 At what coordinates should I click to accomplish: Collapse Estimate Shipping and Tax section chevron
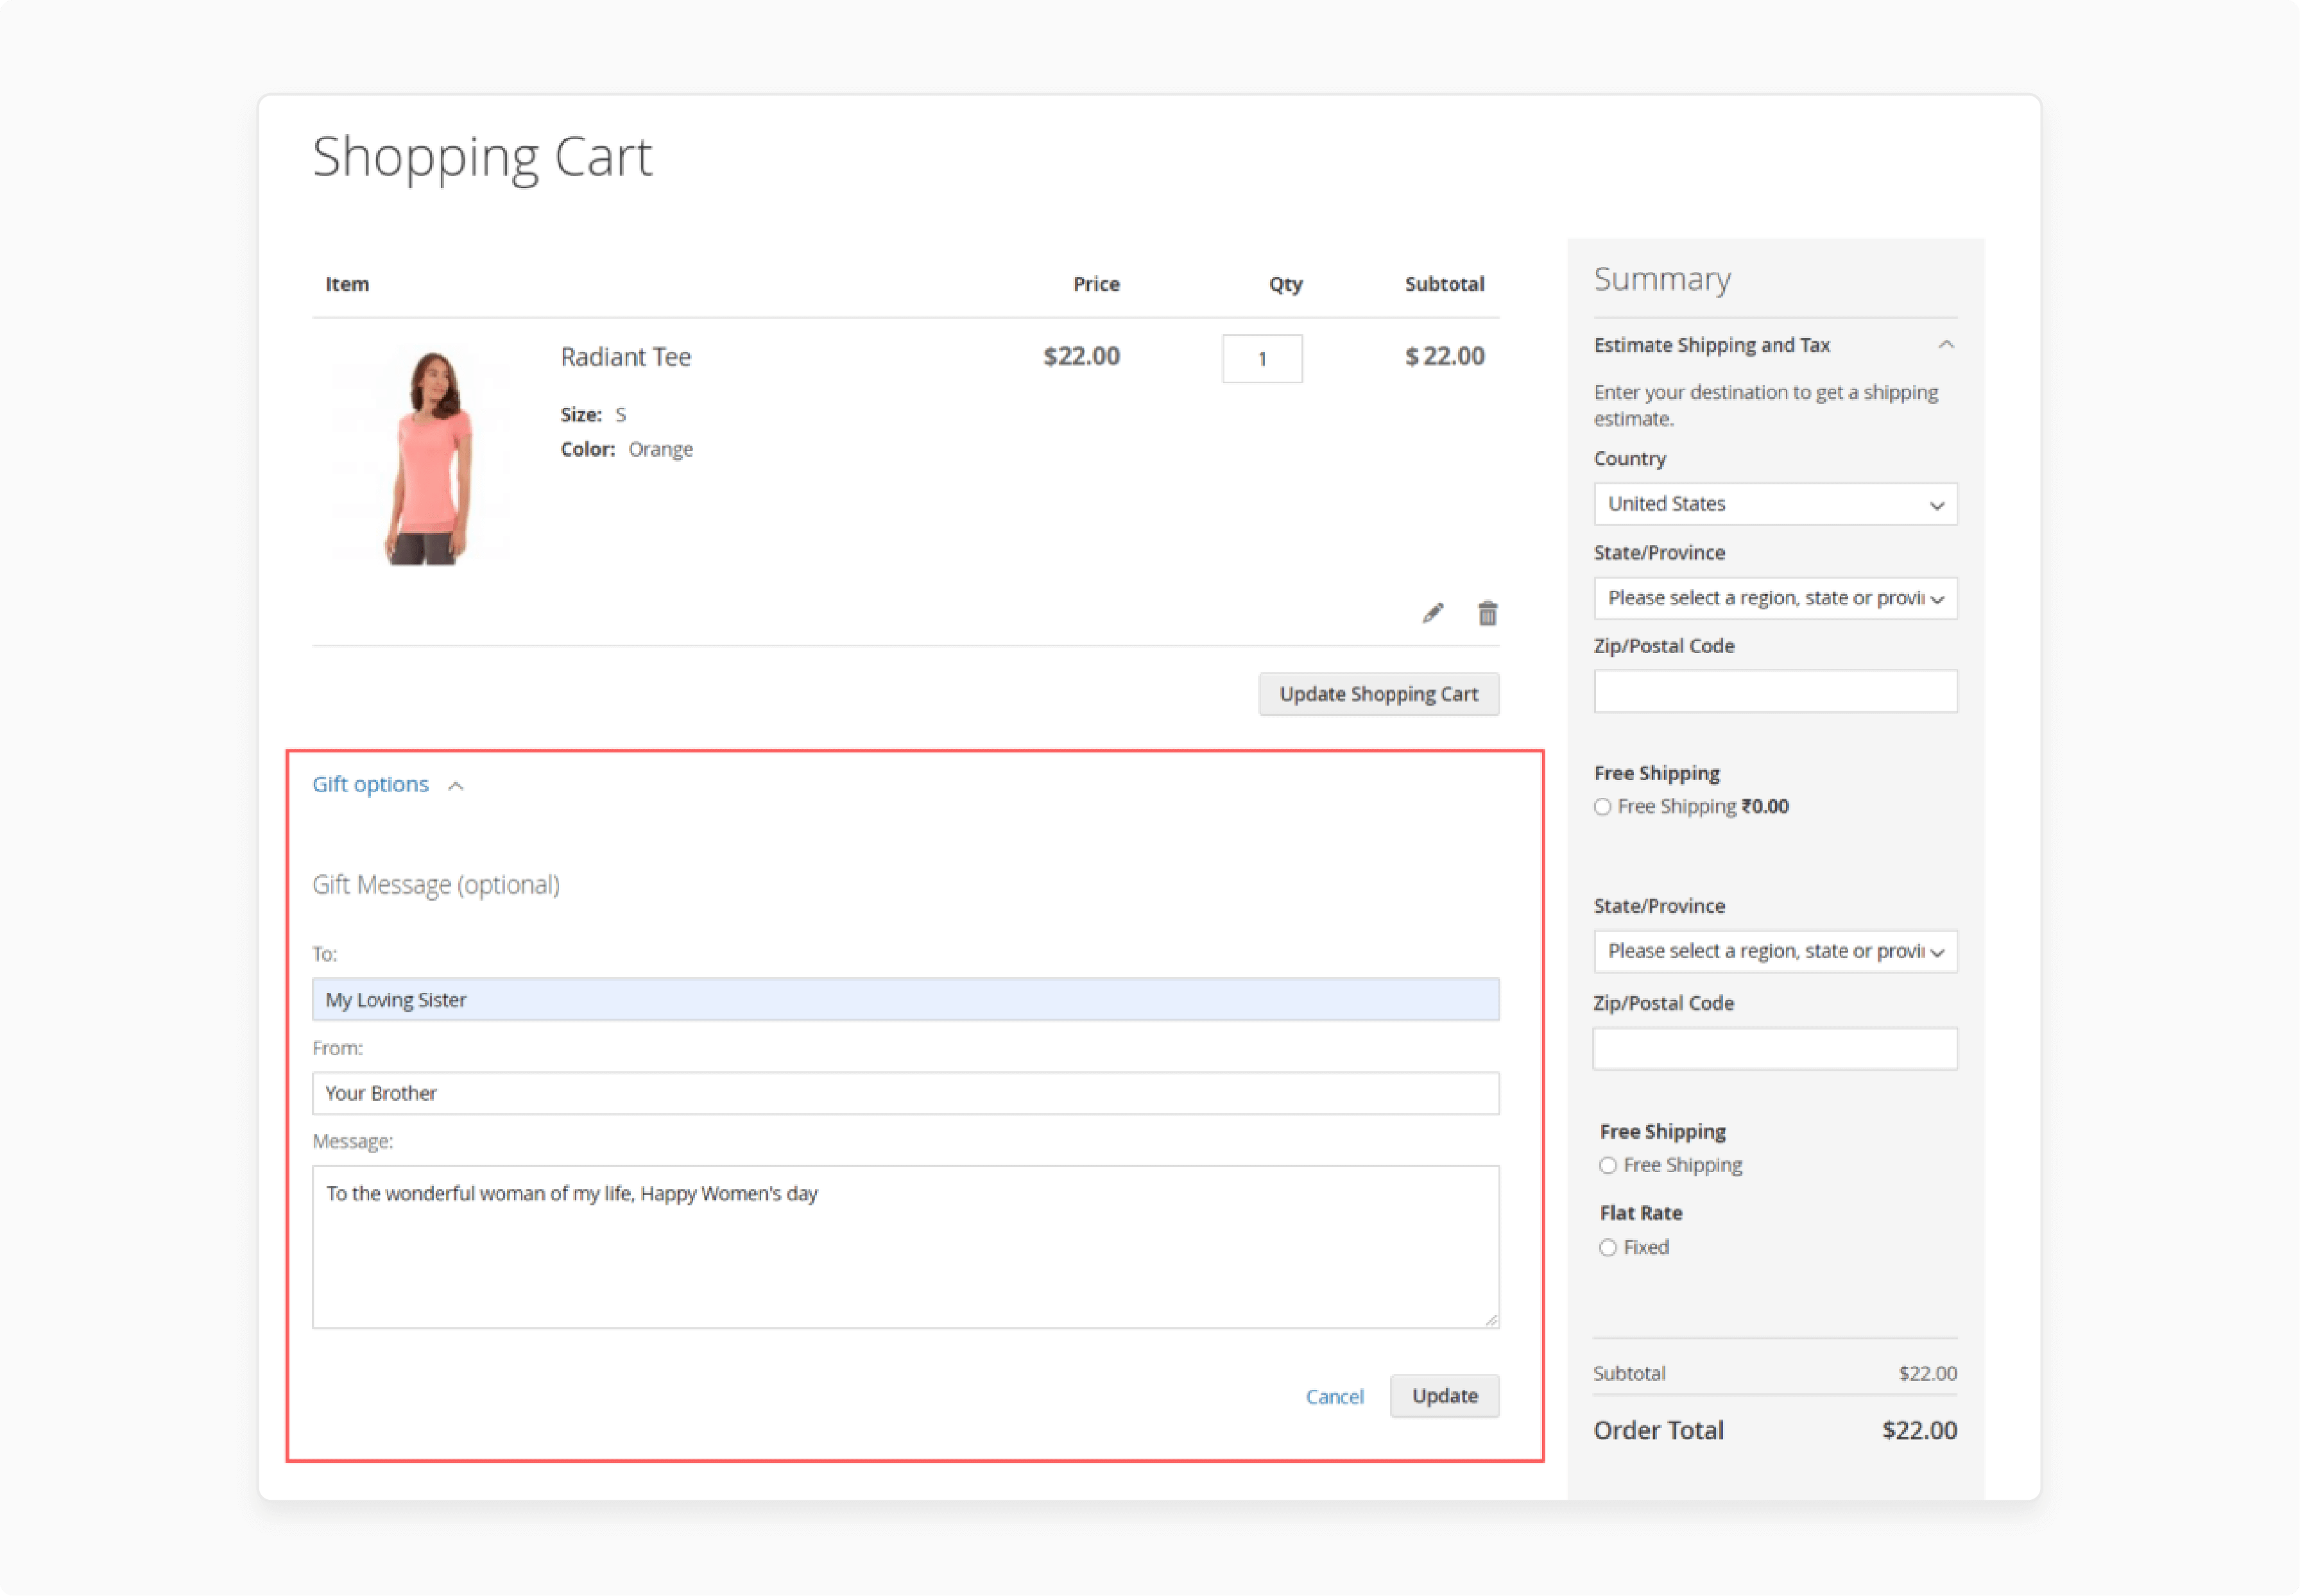1946,344
